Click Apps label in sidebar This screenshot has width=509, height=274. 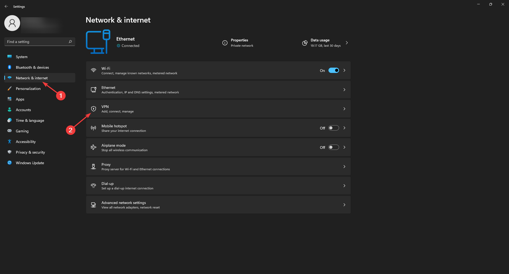(20, 99)
